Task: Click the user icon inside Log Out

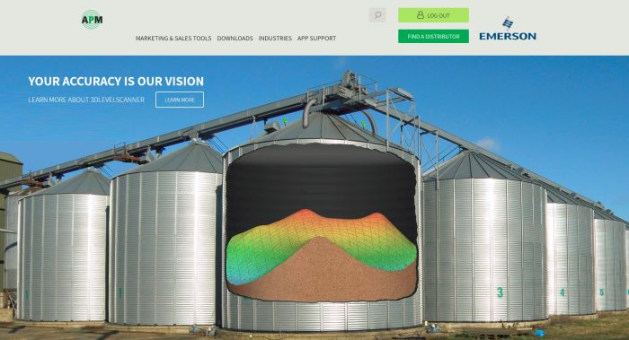Action: [420, 15]
